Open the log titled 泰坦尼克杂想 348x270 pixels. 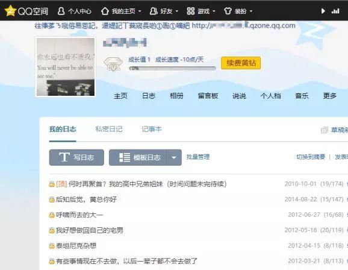(x=76, y=245)
